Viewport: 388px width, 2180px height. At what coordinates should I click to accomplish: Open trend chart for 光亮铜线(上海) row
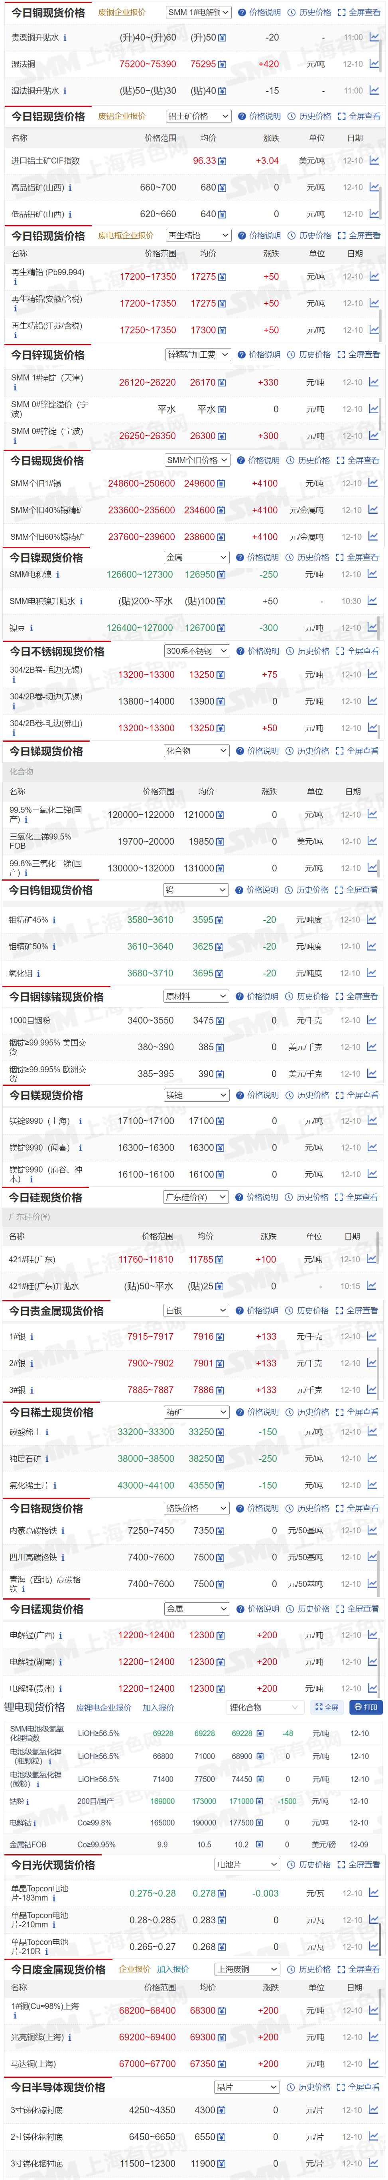coord(374,2037)
